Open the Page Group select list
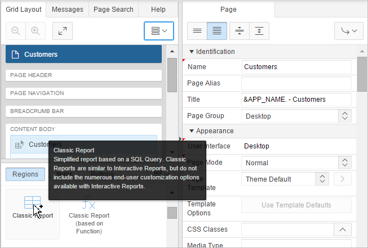The height and width of the screenshot is (248, 368). [296, 116]
